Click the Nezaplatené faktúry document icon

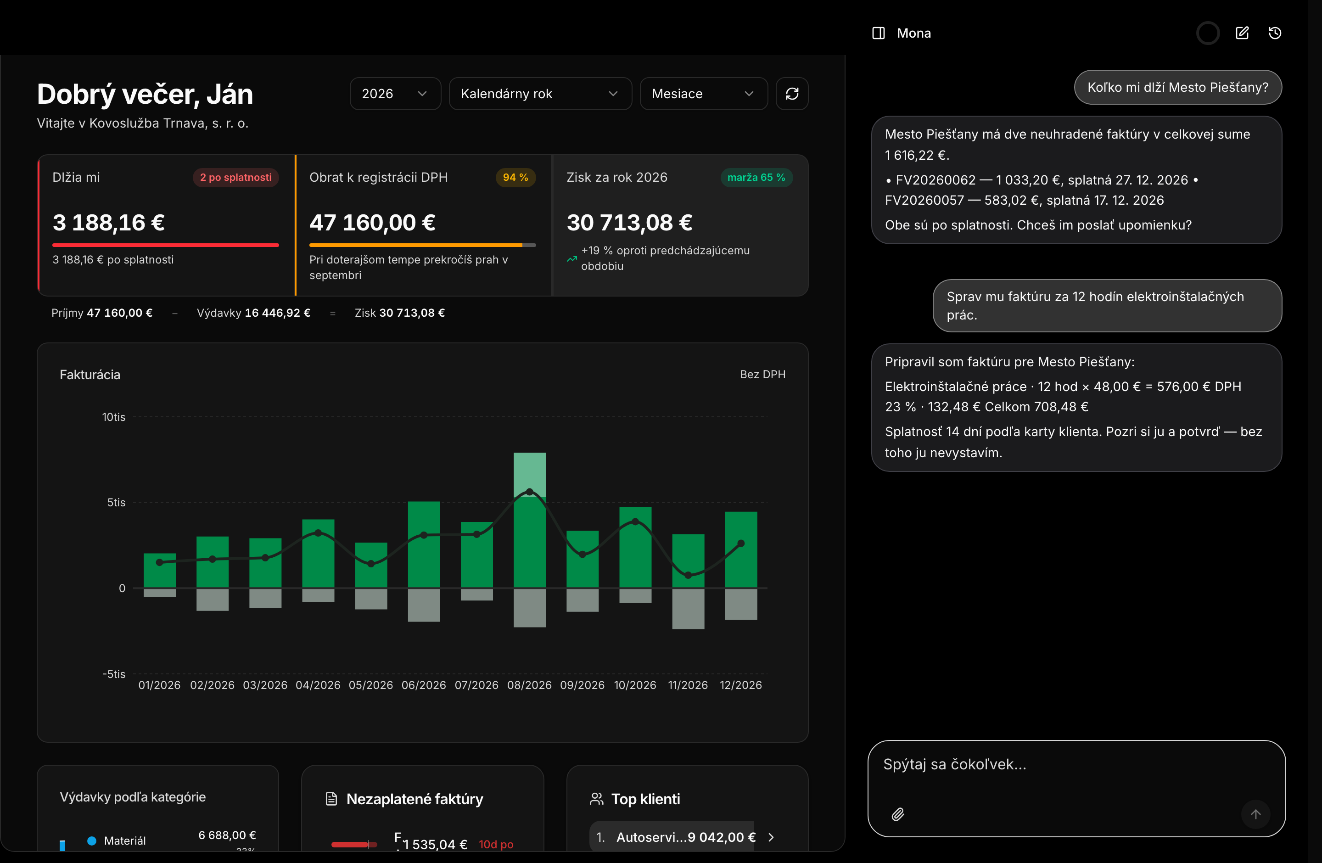[x=331, y=799]
